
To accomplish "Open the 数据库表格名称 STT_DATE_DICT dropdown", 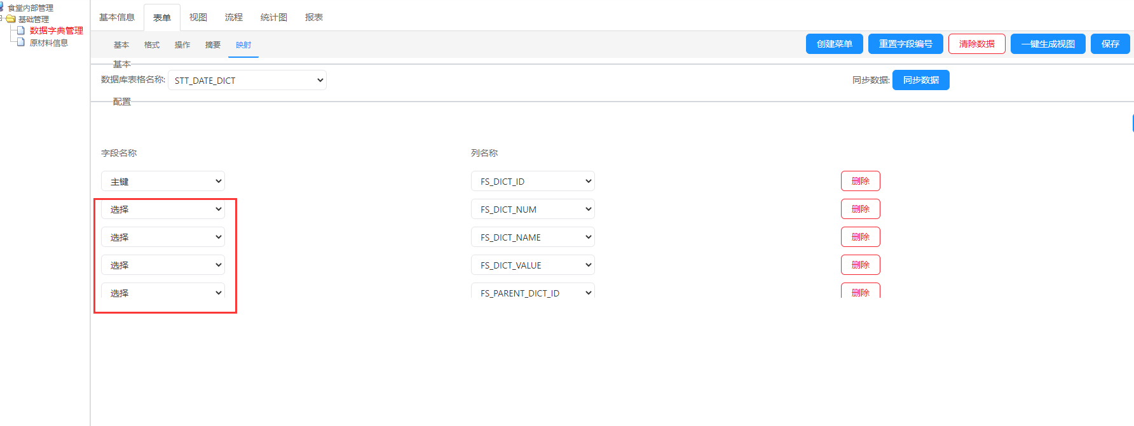I will 247,80.
